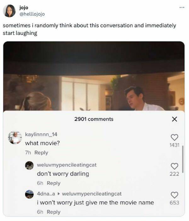Like 4dna..a's movie name reply

(x=175, y=195)
